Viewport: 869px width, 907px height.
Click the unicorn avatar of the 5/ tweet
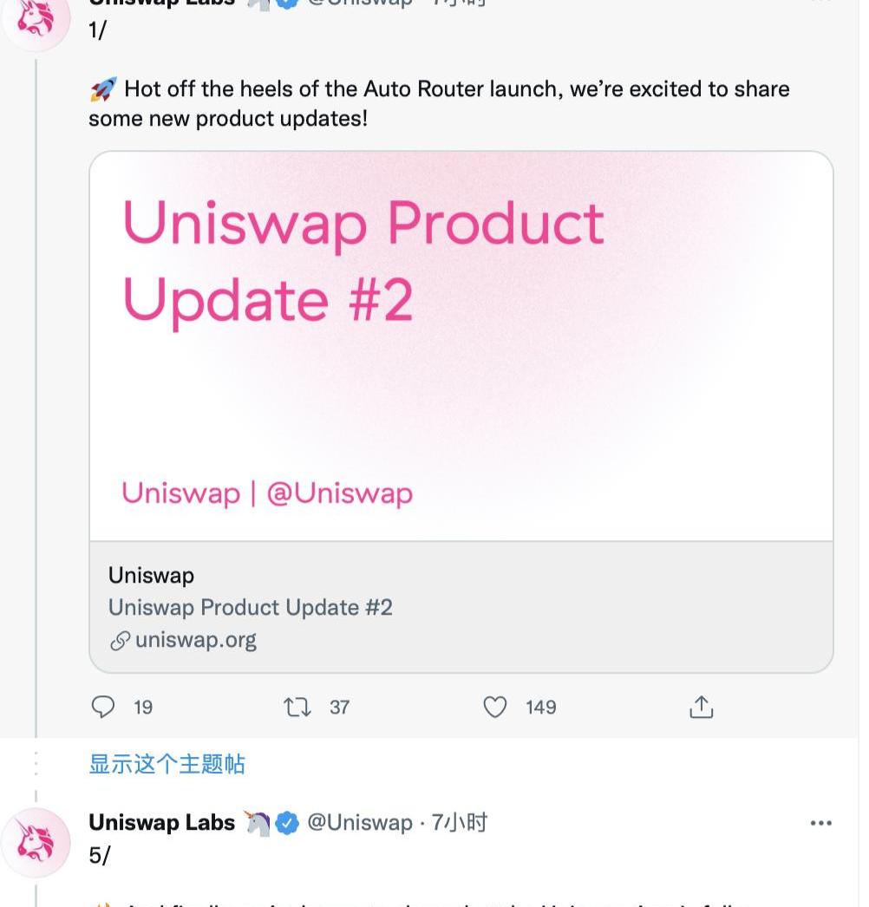pyautogui.click(x=36, y=842)
